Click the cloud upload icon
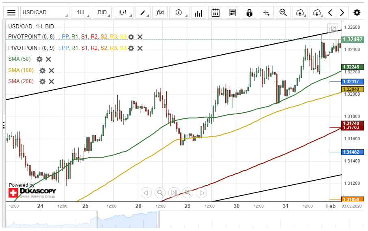Image resolution: width=368 pixels, height=231 pixels. tap(300, 13)
